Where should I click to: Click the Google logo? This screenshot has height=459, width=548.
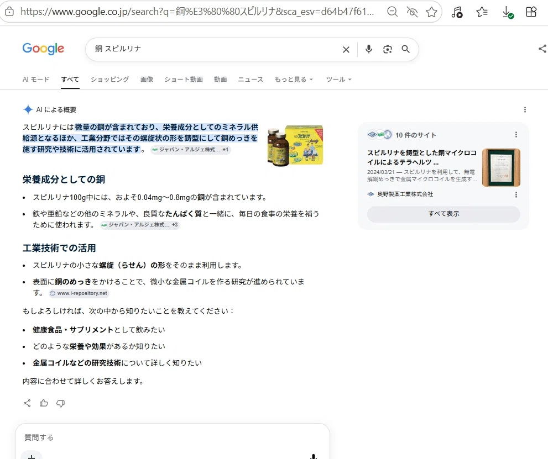click(43, 49)
